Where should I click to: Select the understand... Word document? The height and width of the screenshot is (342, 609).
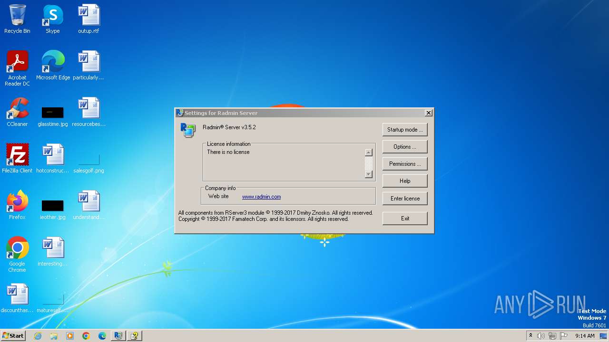tap(88, 205)
